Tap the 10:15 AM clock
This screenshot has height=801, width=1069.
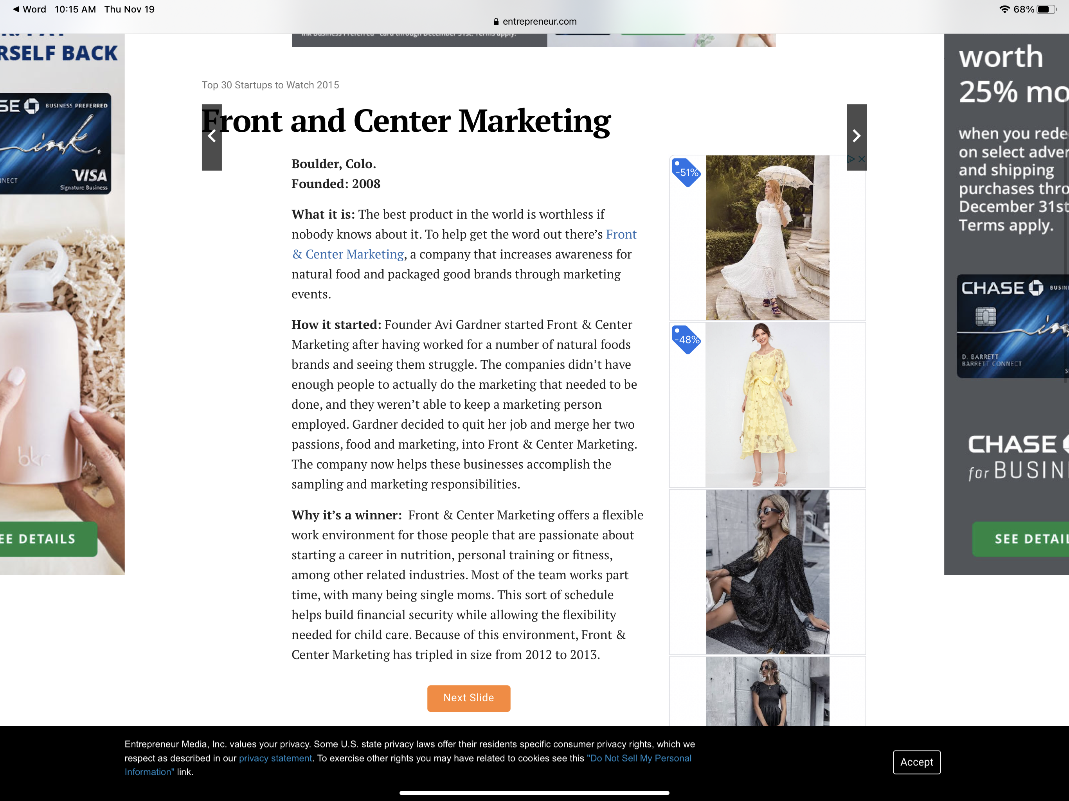point(76,9)
